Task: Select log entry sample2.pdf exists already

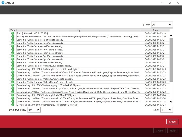Action: coord(40,56)
